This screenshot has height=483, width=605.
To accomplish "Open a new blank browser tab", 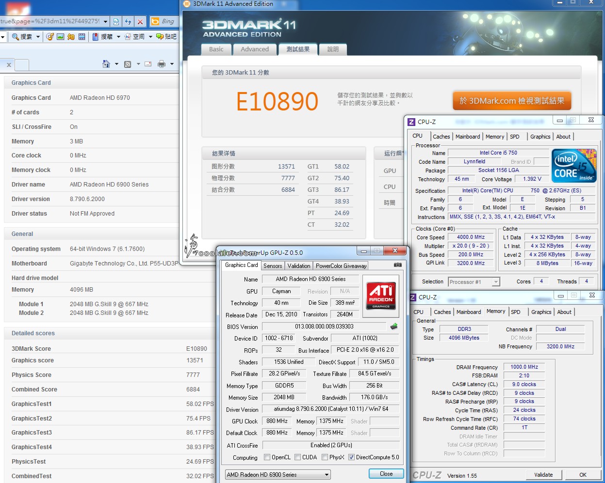I will [x=22, y=64].
